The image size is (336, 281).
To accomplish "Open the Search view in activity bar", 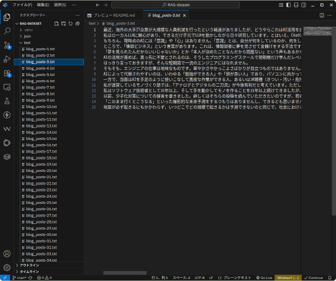I will click(x=7, y=31).
